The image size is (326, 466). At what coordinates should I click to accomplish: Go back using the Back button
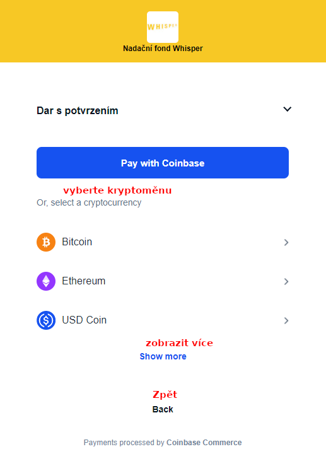(x=163, y=409)
